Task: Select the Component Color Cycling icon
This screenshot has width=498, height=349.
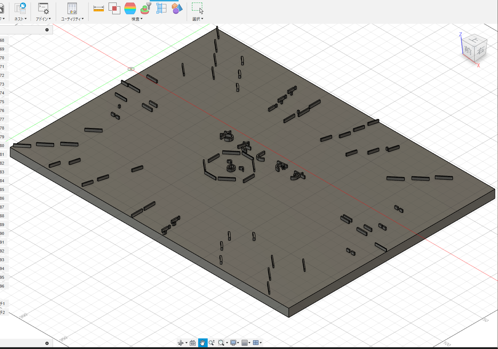Action: (177, 8)
